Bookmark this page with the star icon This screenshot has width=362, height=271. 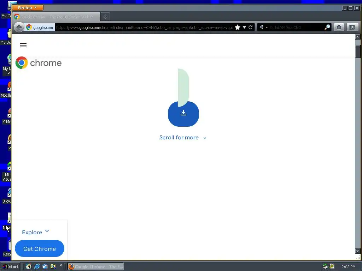[237, 28]
